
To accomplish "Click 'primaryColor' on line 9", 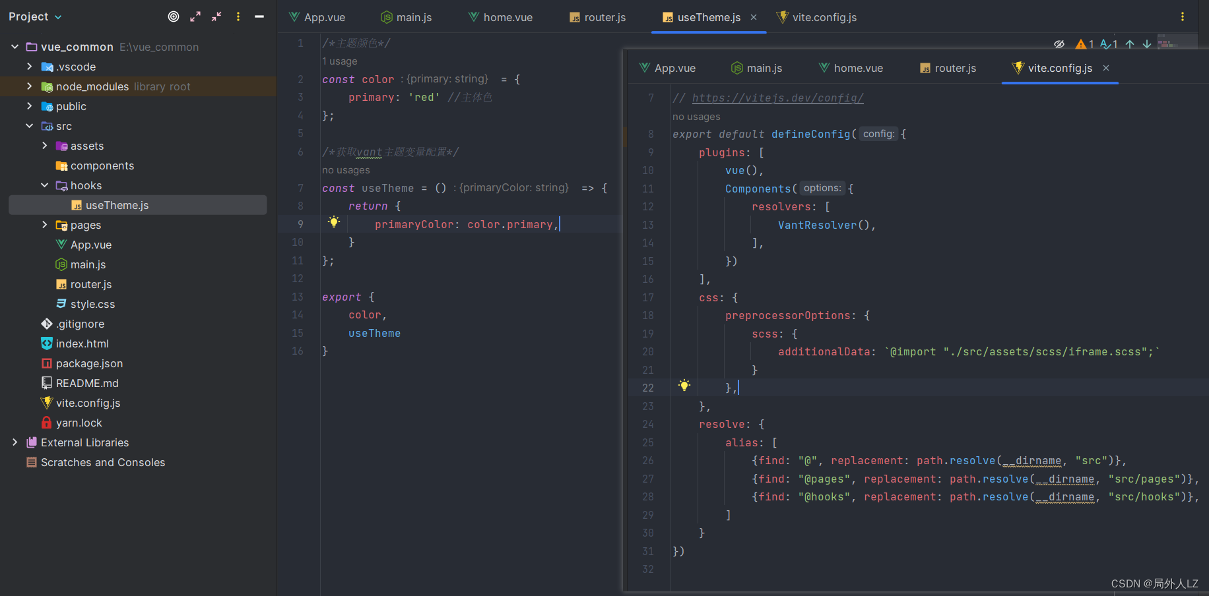I will point(414,224).
